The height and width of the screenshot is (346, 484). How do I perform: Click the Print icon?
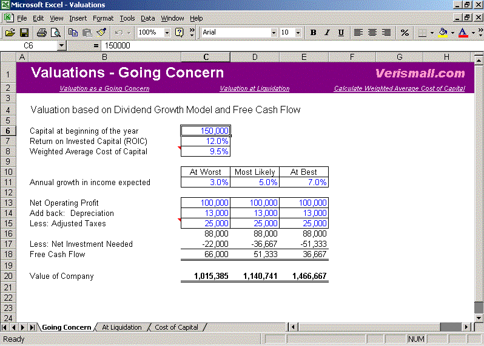(41, 32)
